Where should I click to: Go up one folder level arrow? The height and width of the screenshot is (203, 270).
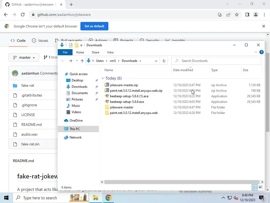[x=82, y=61]
